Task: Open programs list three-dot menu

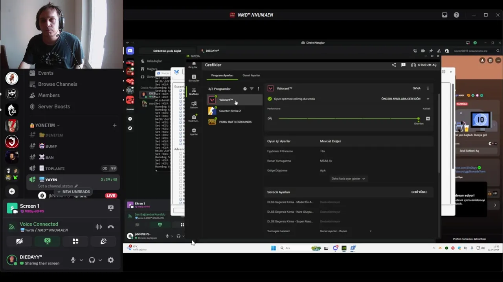Action: 258,89
